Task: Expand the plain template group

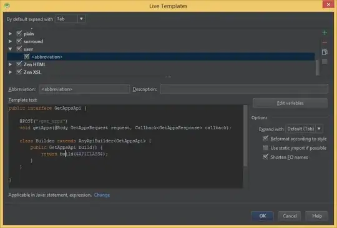Action: click(x=10, y=34)
